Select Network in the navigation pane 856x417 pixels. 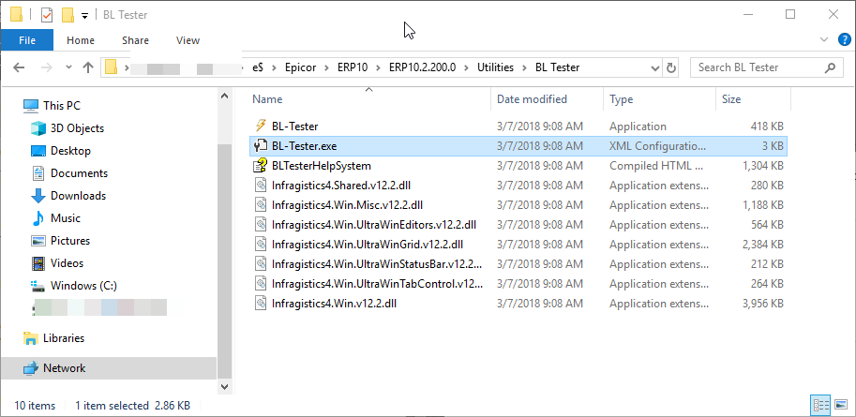(x=64, y=368)
